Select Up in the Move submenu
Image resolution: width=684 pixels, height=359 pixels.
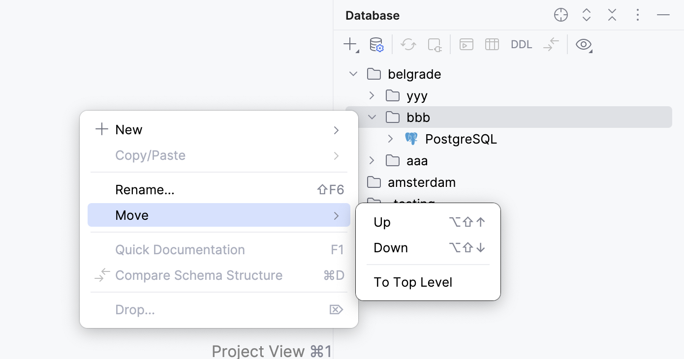point(382,222)
